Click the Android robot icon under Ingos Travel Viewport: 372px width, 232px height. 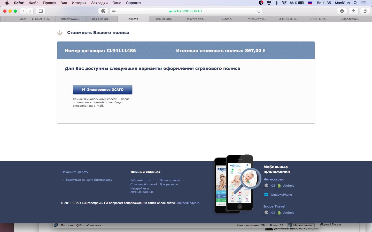(279, 213)
